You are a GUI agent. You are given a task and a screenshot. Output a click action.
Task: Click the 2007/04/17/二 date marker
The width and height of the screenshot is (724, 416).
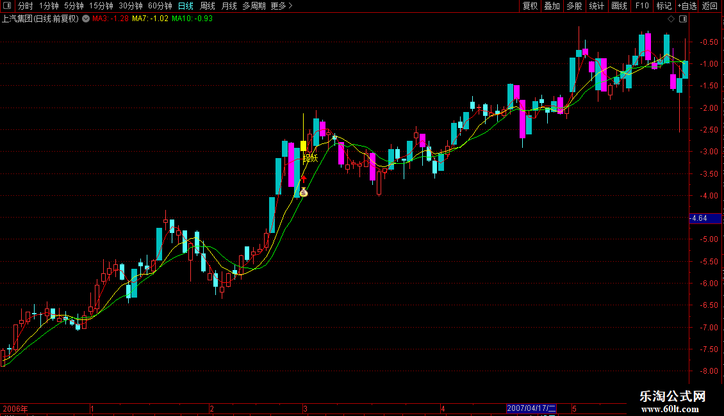[531, 408]
